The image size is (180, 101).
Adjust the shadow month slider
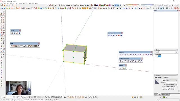pyautogui.click(x=132, y=5)
